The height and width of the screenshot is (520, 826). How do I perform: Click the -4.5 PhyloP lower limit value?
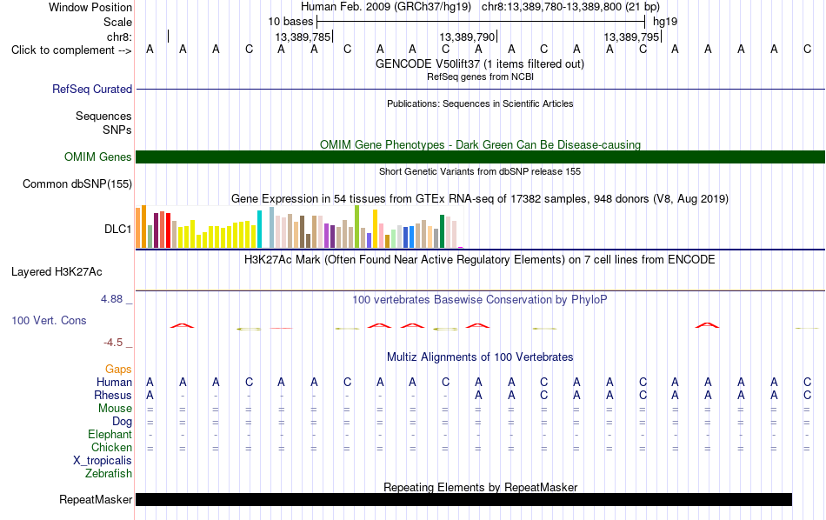pyautogui.click(x=113, y=343)
